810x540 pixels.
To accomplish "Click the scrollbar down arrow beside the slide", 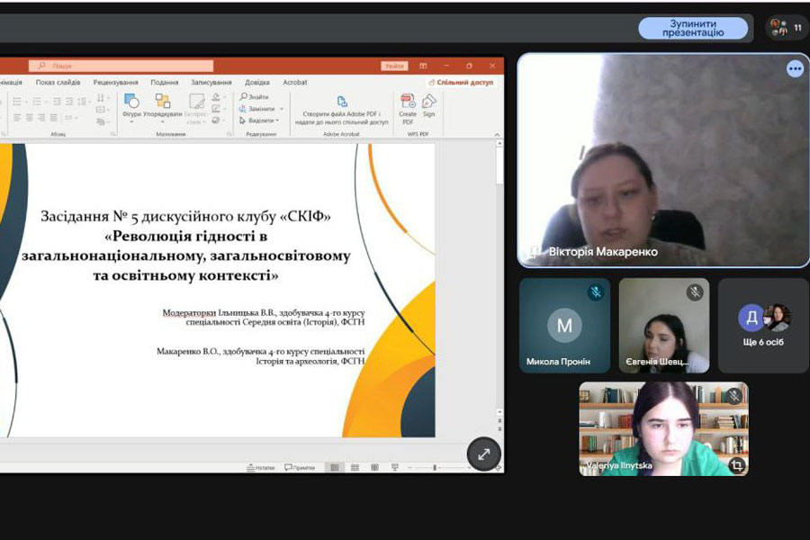I will 499,412.
